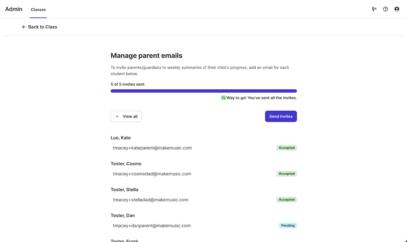Go Back to Class
The width and height of the screenshot is (407, 242).
(40, 27)
